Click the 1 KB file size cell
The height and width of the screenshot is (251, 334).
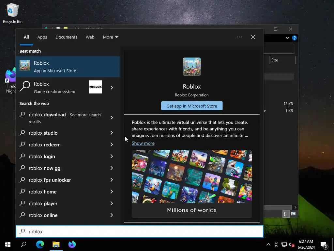289,110
